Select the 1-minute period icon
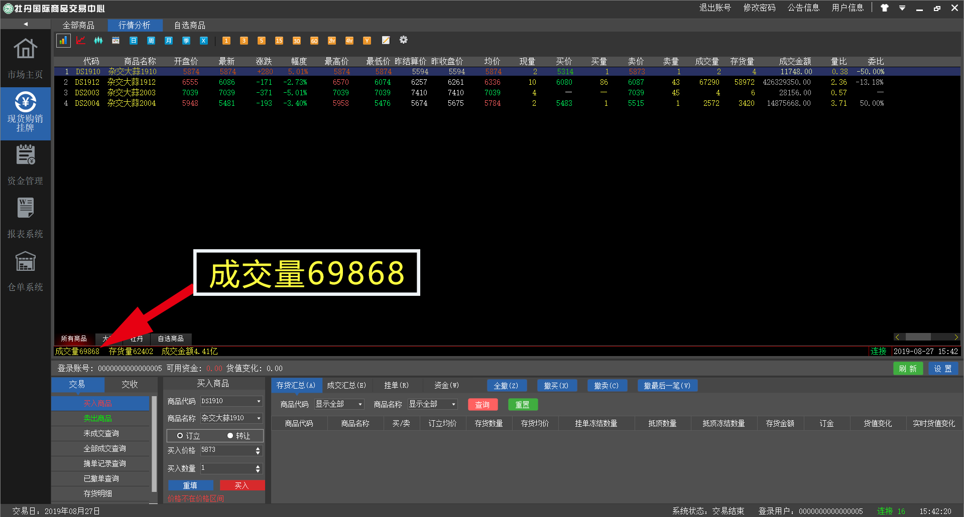 click(x=226, y=41)
